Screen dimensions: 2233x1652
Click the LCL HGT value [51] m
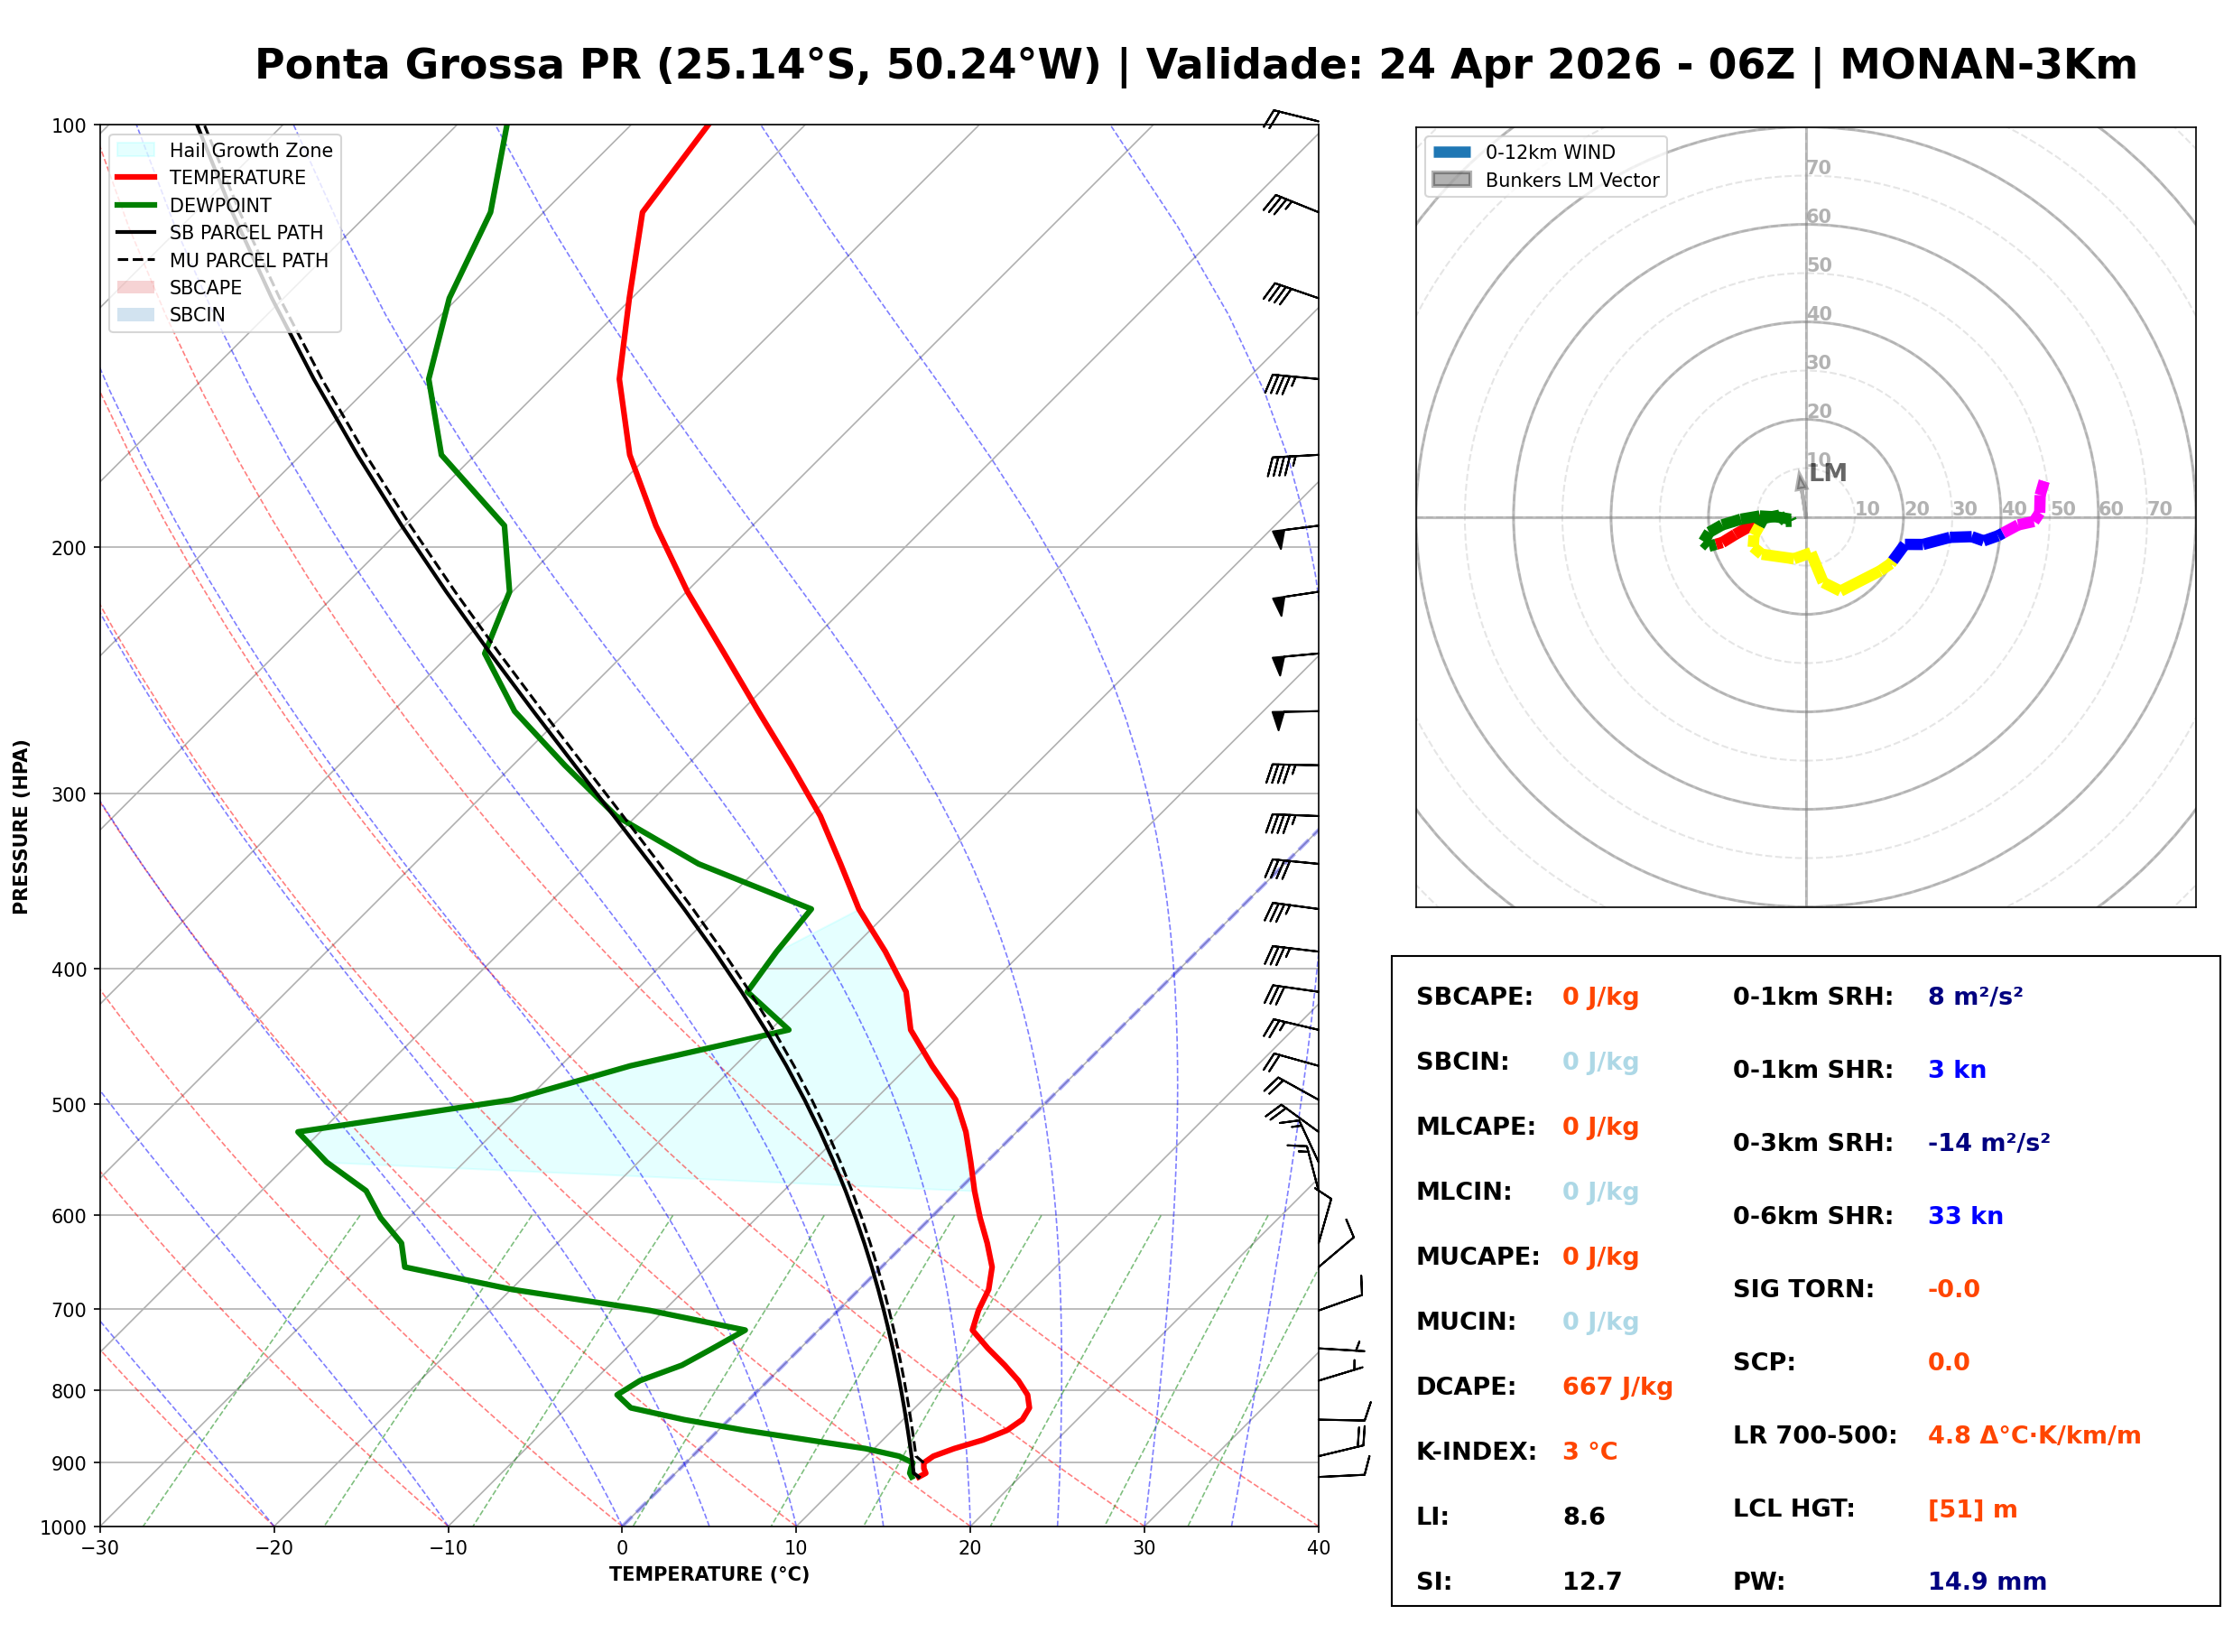1973,1509
